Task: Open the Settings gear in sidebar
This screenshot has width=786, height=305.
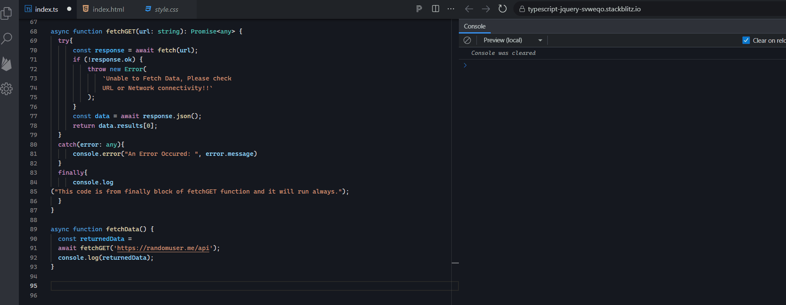Action: pyautogui.click(x=7, y=89)
